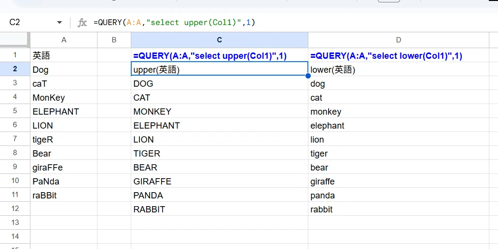Select cell containing raBBit

point(64,195)
